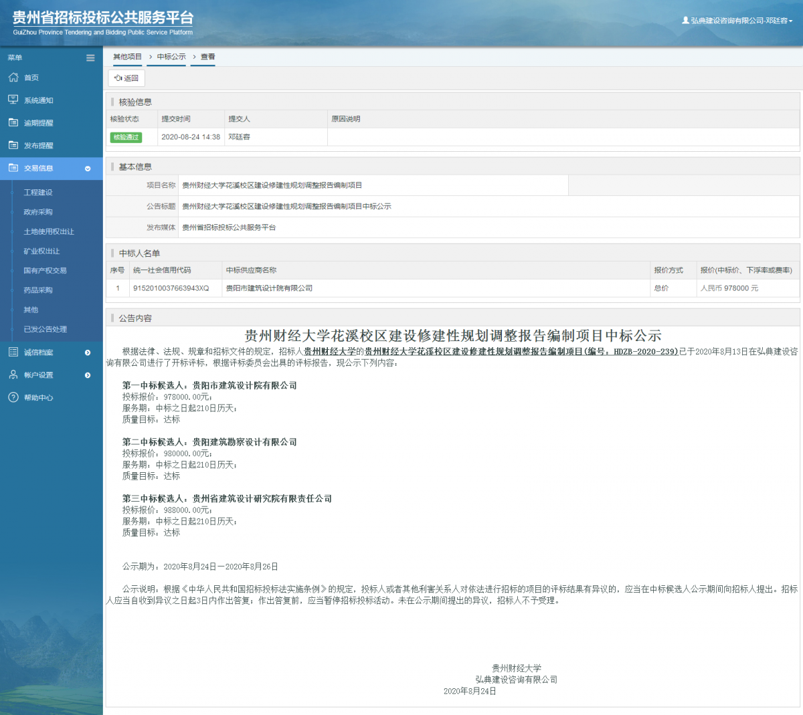Click the 其他项目 breadcrumb
Screen dimensions: 803x715
coord(127,57)
